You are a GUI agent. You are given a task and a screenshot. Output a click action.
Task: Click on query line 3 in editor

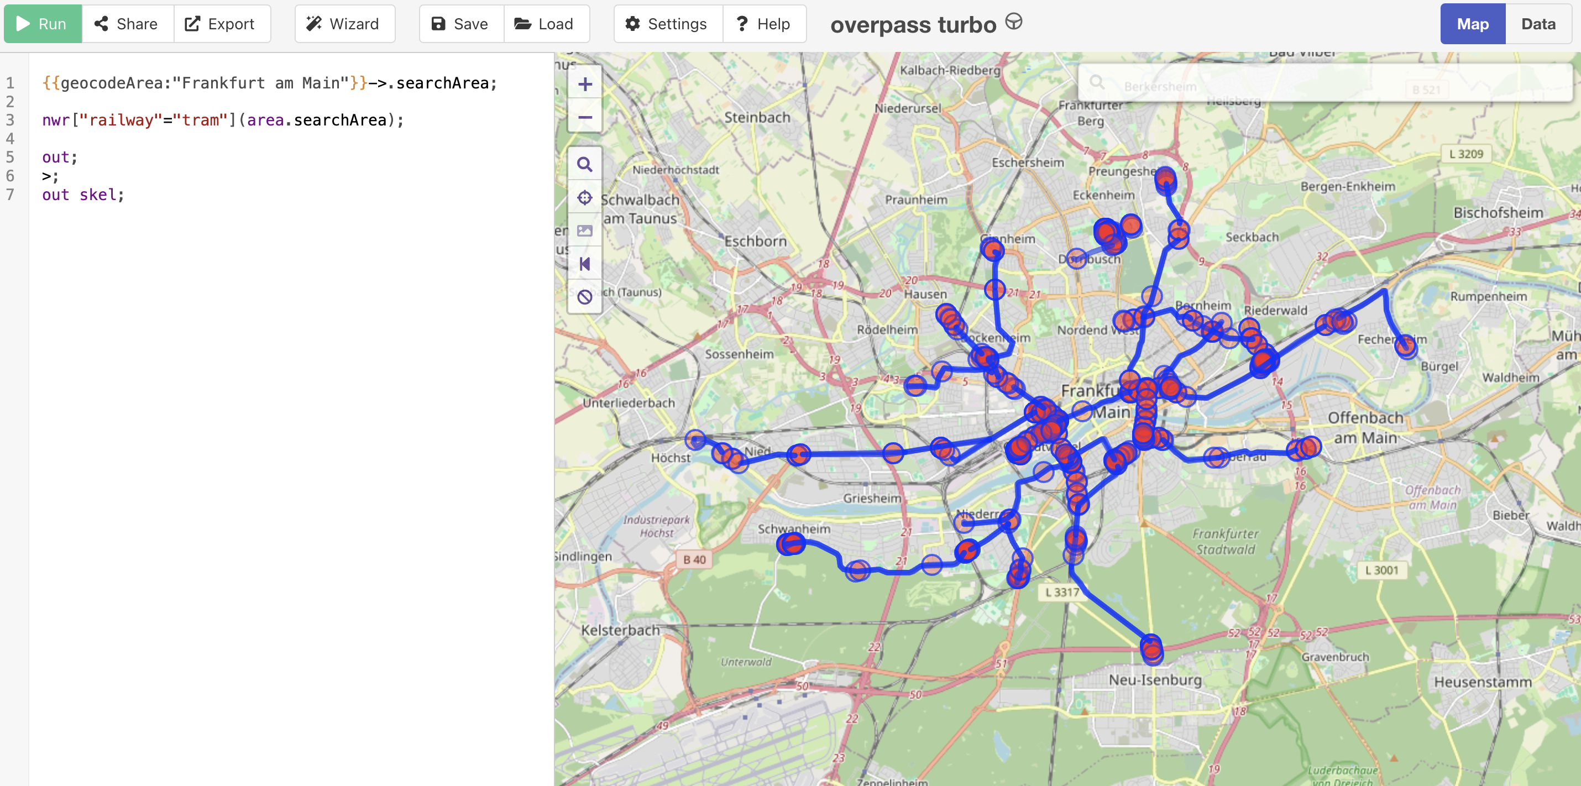[223, 120]
